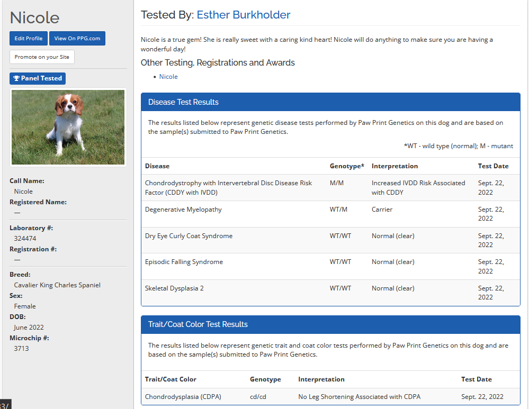Open the View On PPG.com button
Viewport: 529px width, 409px height.
77,39
